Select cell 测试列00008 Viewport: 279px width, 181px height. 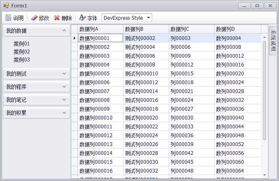[146, 64]
